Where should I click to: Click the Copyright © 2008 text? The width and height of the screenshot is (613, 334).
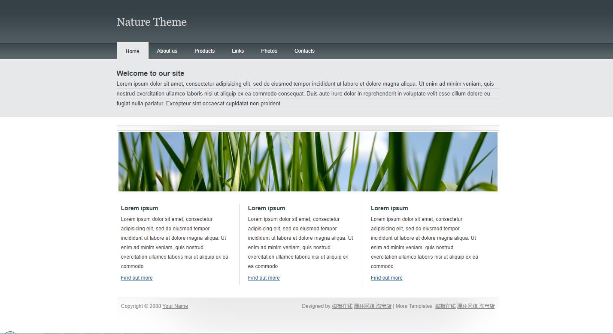coord(141,306)
